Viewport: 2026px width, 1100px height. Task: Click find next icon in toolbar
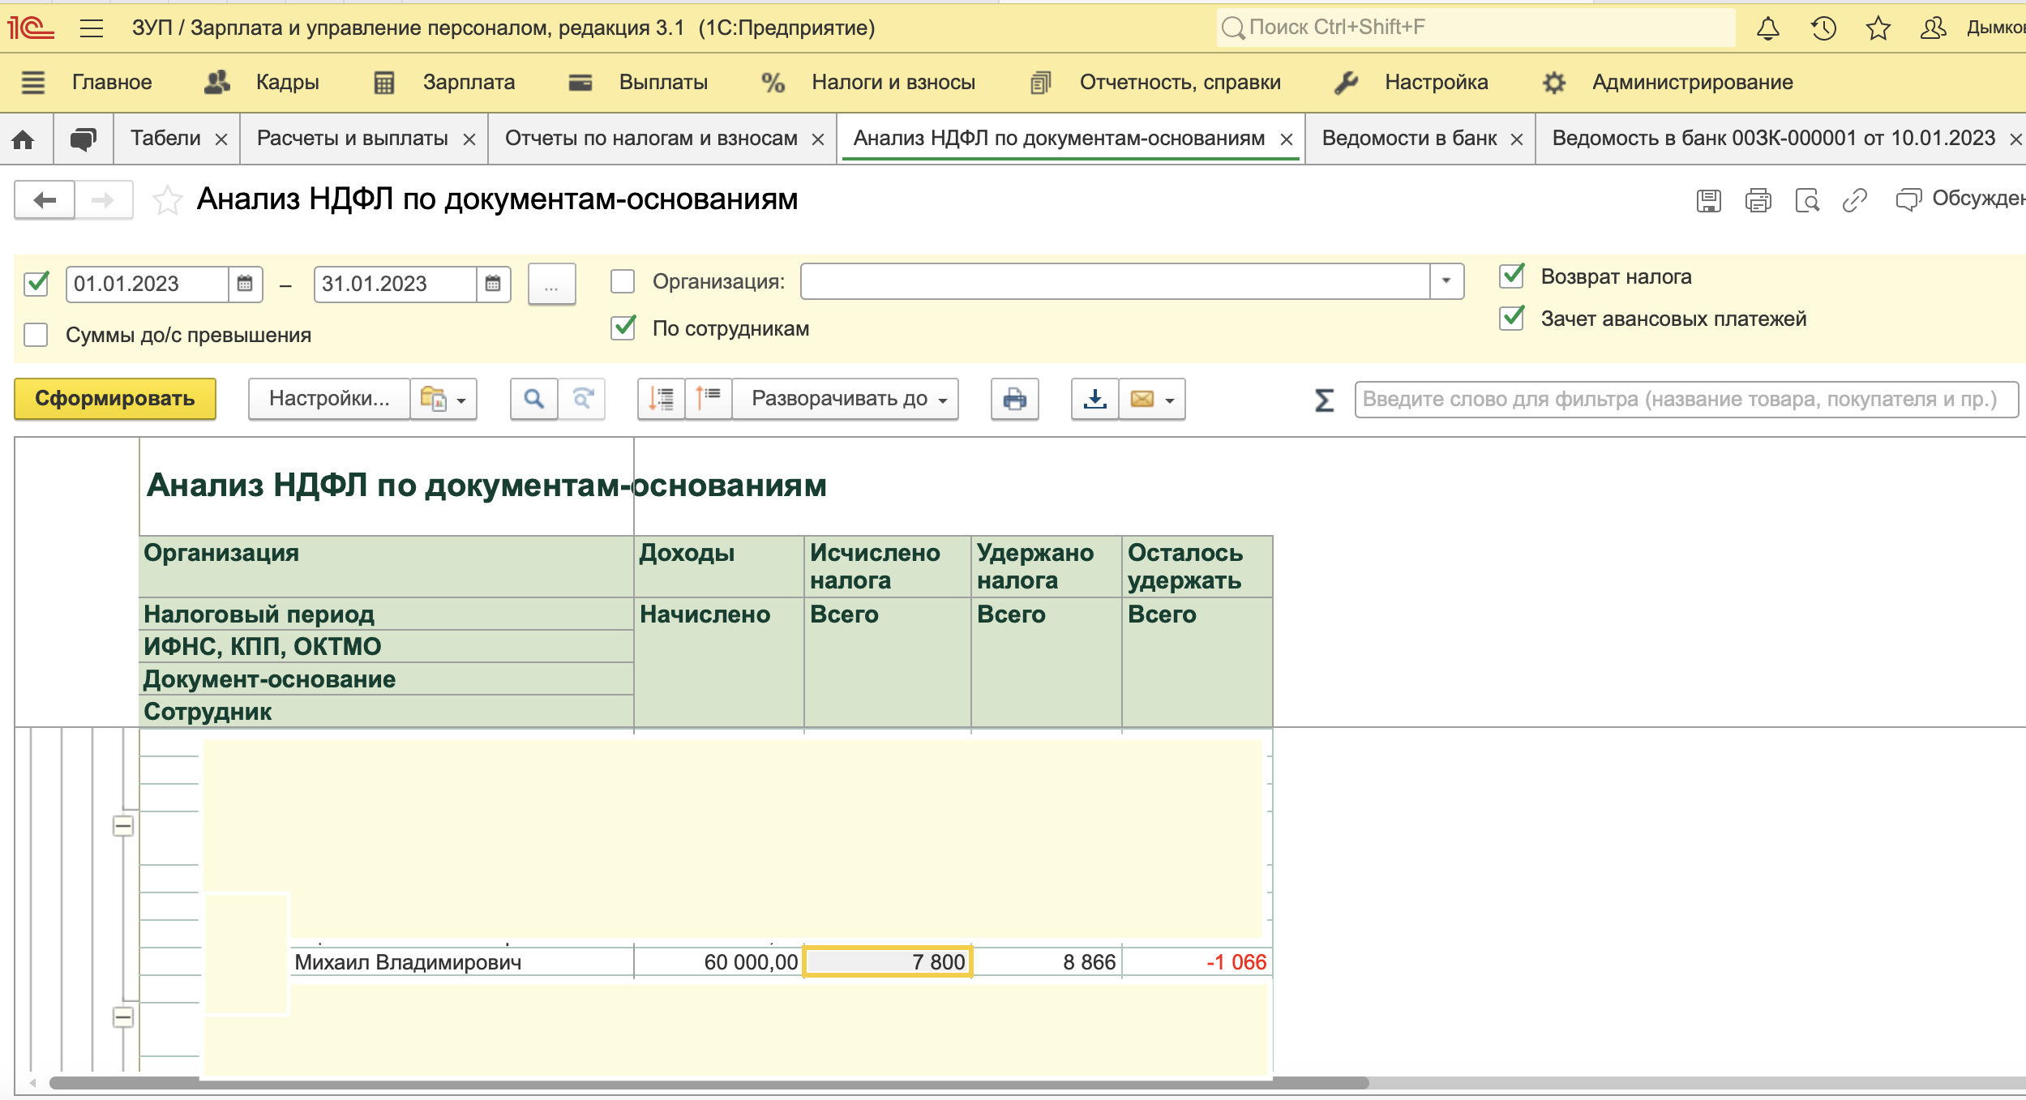click(582, 399)
